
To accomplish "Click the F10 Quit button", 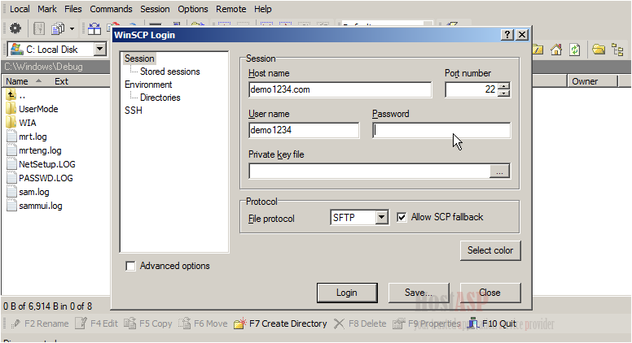I will coord(492,323).
